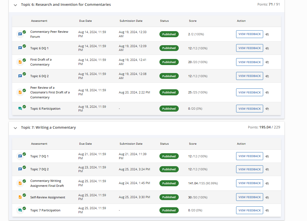Image resolution: width=307 pixels, height=221 pixels.
Task: Click the Topic 7 Participation chat icon
Action: click(x=20, y=210)
